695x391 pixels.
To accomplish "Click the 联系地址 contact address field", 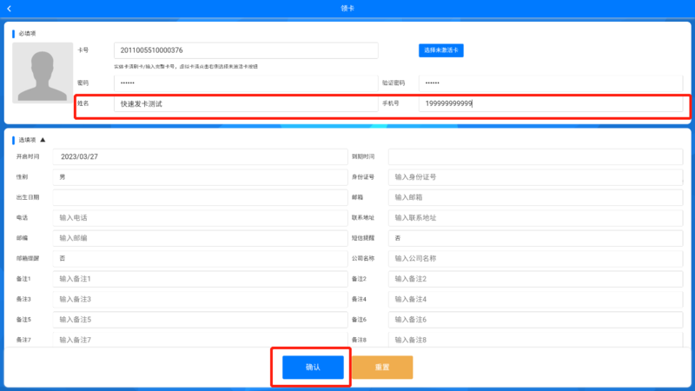I will [x=535, y=217].
